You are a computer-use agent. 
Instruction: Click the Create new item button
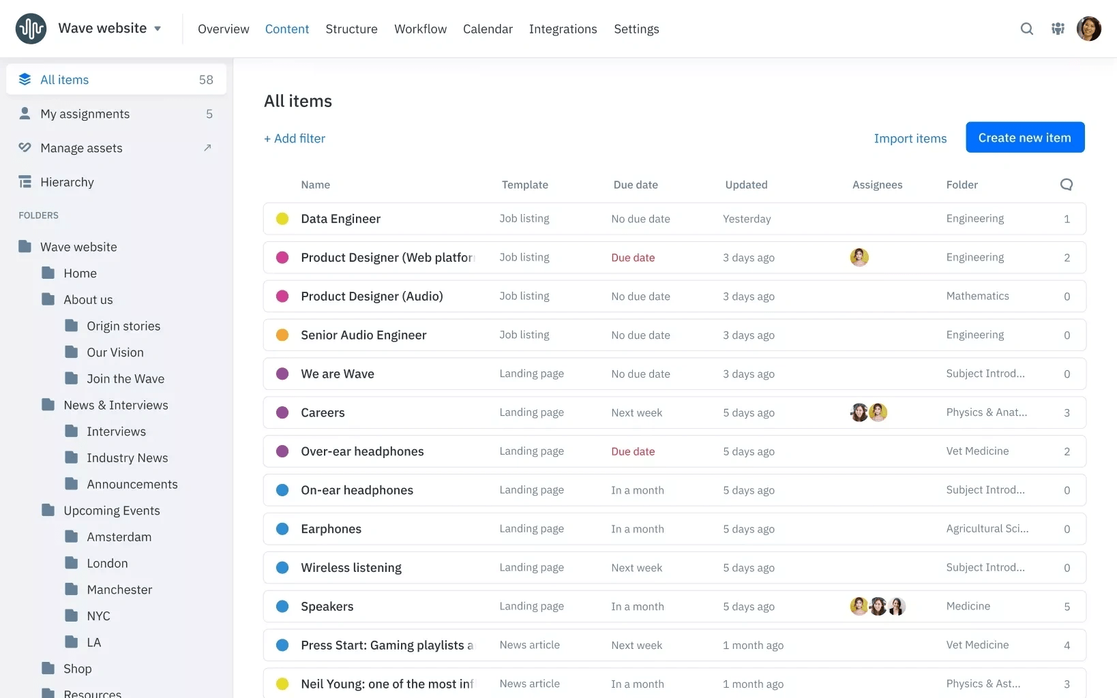pyautogui.click(x=1025, y=137)
